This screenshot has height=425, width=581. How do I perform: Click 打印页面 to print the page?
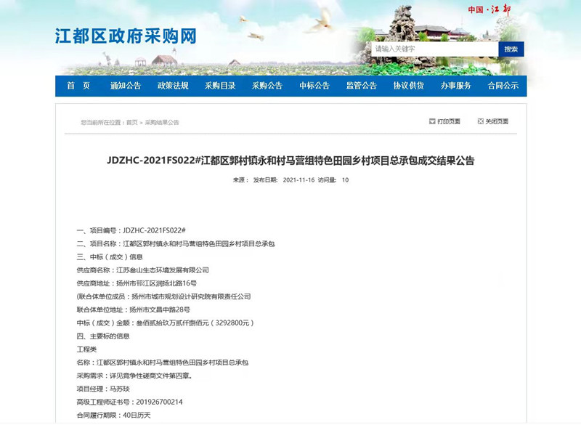(449, 121)
